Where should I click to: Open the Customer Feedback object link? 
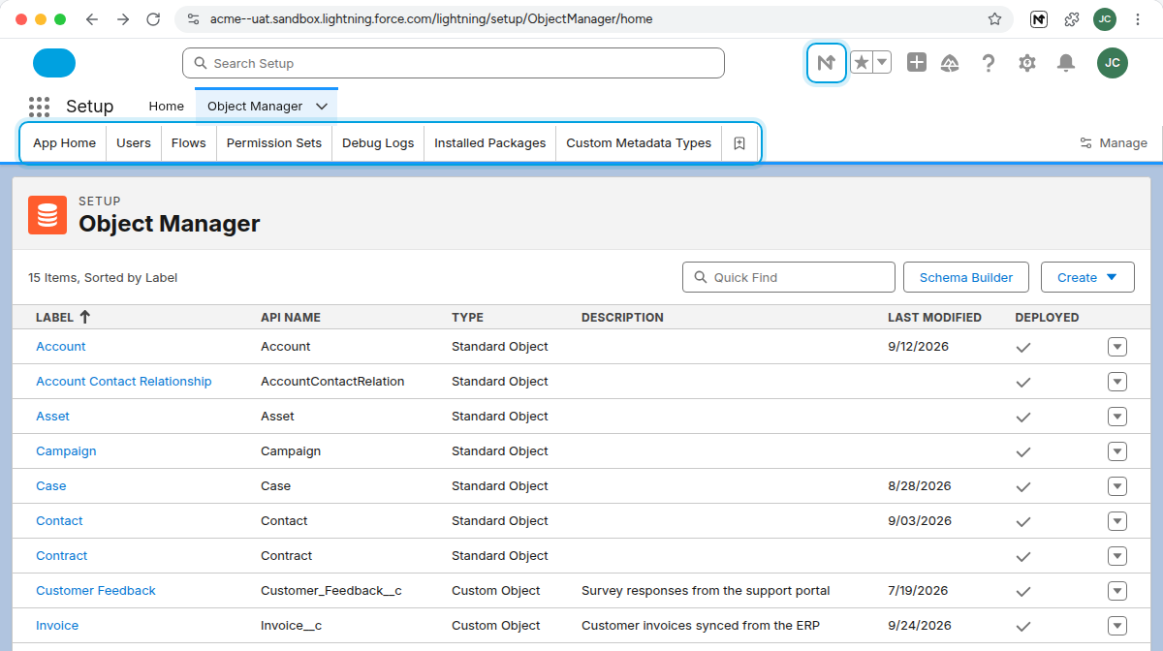pyautogui.click(x=96, y=591)
